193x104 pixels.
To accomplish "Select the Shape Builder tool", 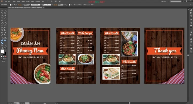I will [x=2, y=30].
